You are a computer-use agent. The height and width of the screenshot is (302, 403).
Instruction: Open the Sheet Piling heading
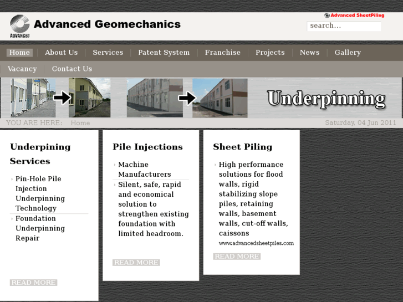pyautogui.click(x=243, y=147)
